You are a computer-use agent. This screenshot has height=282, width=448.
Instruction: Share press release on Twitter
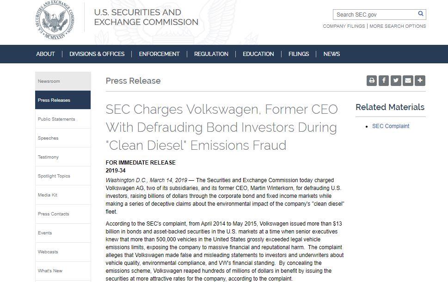coord(396,80)
